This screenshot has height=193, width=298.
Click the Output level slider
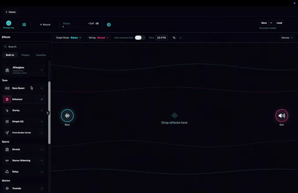(x=81, y=27)
